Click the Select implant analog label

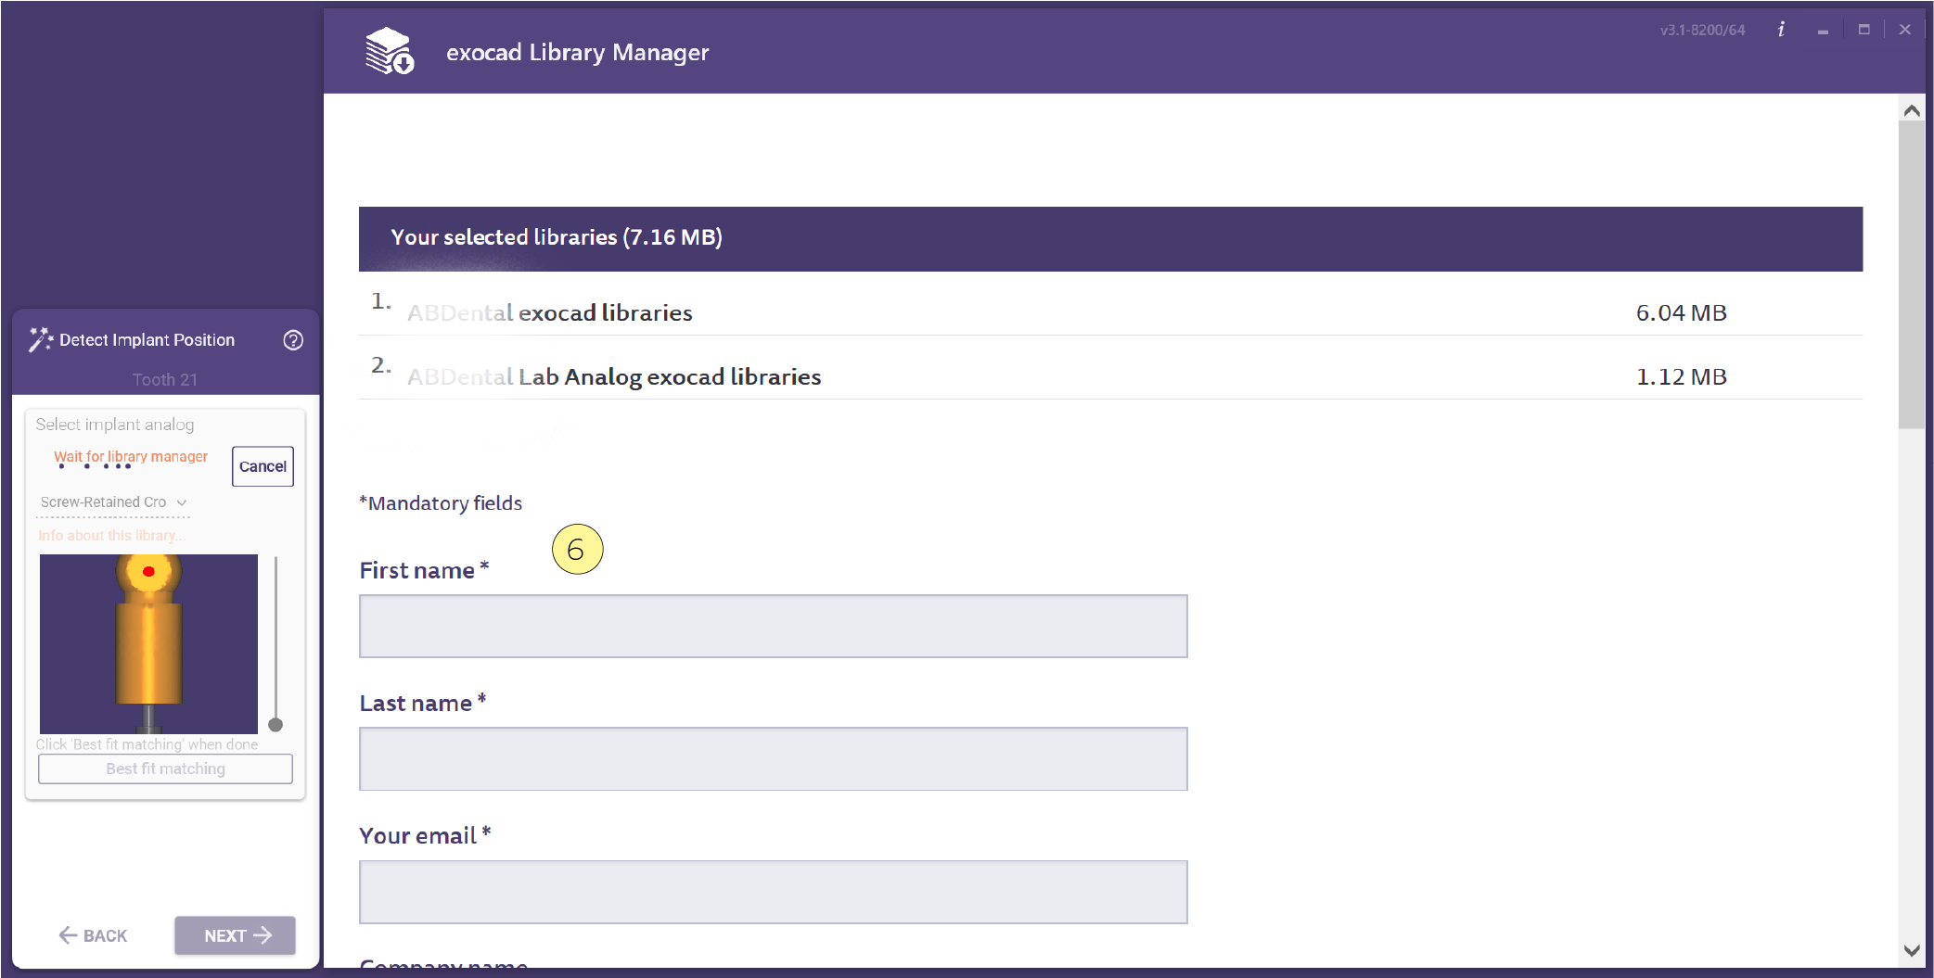point(115,425)
